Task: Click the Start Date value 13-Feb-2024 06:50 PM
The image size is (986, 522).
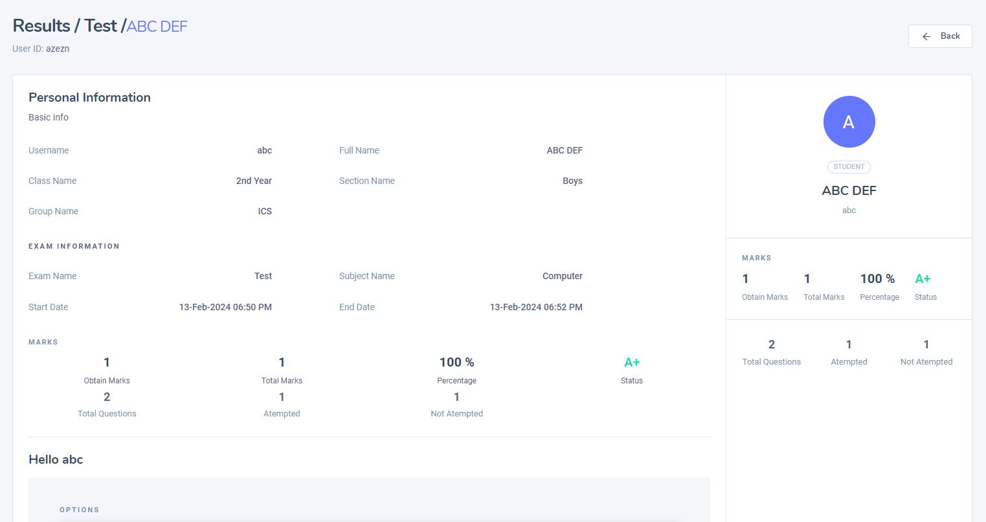Action: [225, 307]
